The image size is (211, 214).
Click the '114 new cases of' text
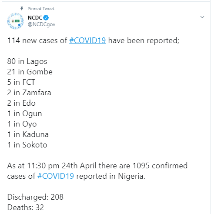[x=37, y=40]
